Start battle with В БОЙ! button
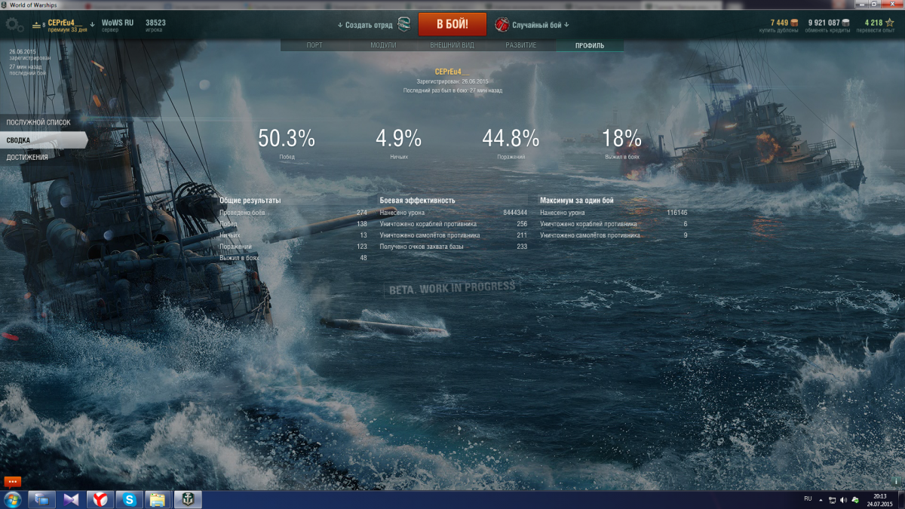905x509 pixels. coord(452,24)
